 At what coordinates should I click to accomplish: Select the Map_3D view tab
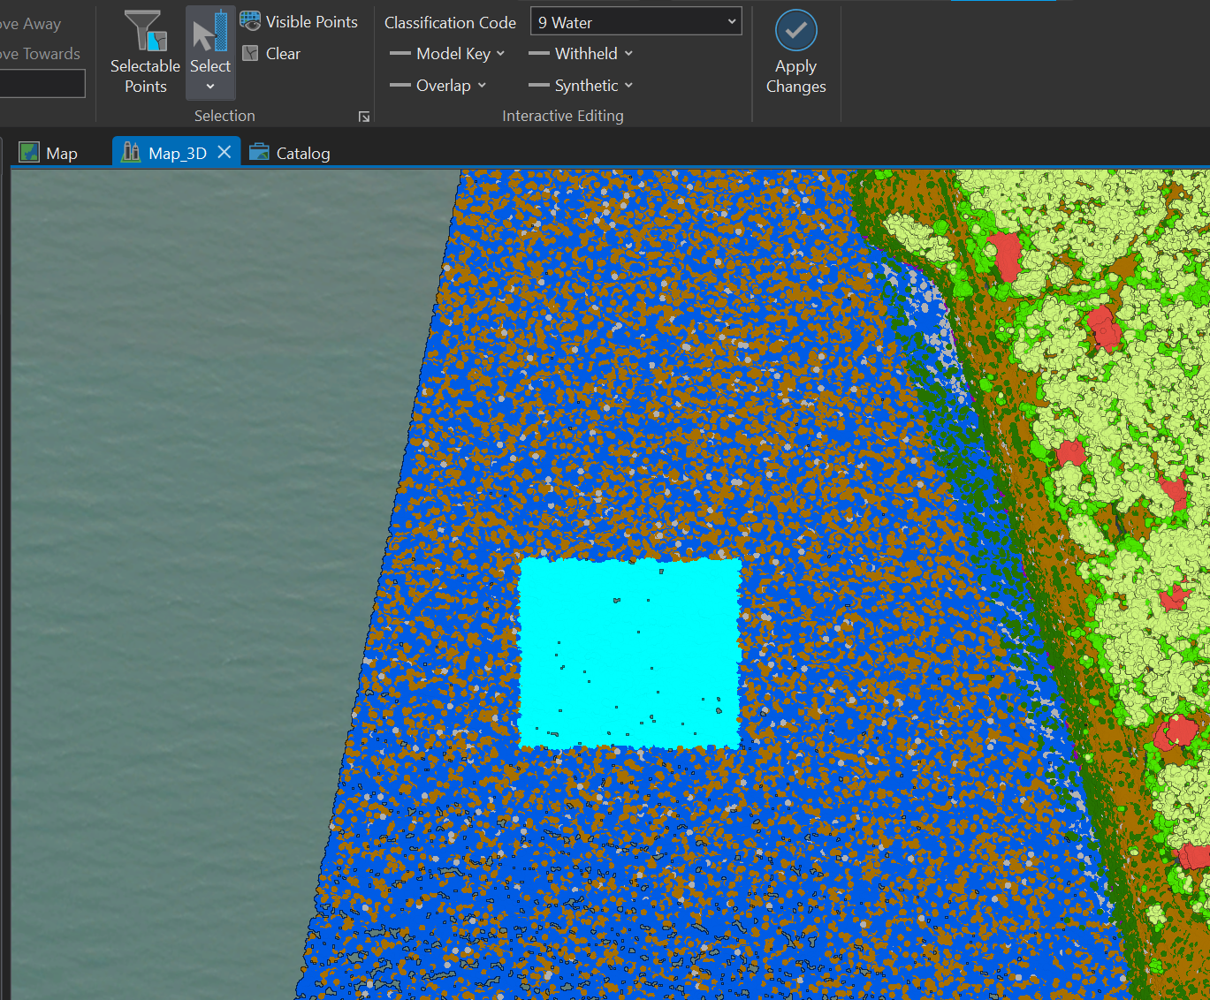point(173,152)
